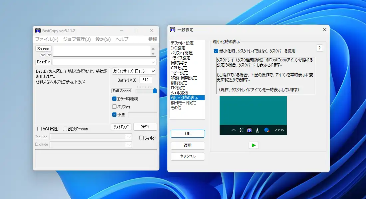Enable the ベリファイ checkbox
Image resolution: width=366 pixels, height=199 pixels.
[x=114, y=107]
